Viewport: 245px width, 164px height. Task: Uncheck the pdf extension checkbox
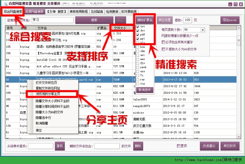(138, 35)
